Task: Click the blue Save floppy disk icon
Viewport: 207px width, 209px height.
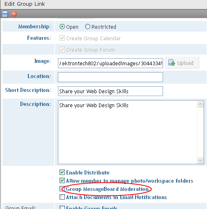Action: coord(5,14)
